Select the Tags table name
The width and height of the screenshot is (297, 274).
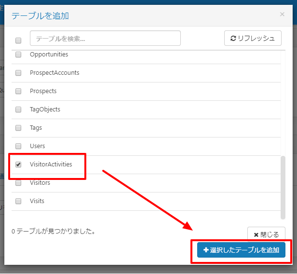click(36, 128)
